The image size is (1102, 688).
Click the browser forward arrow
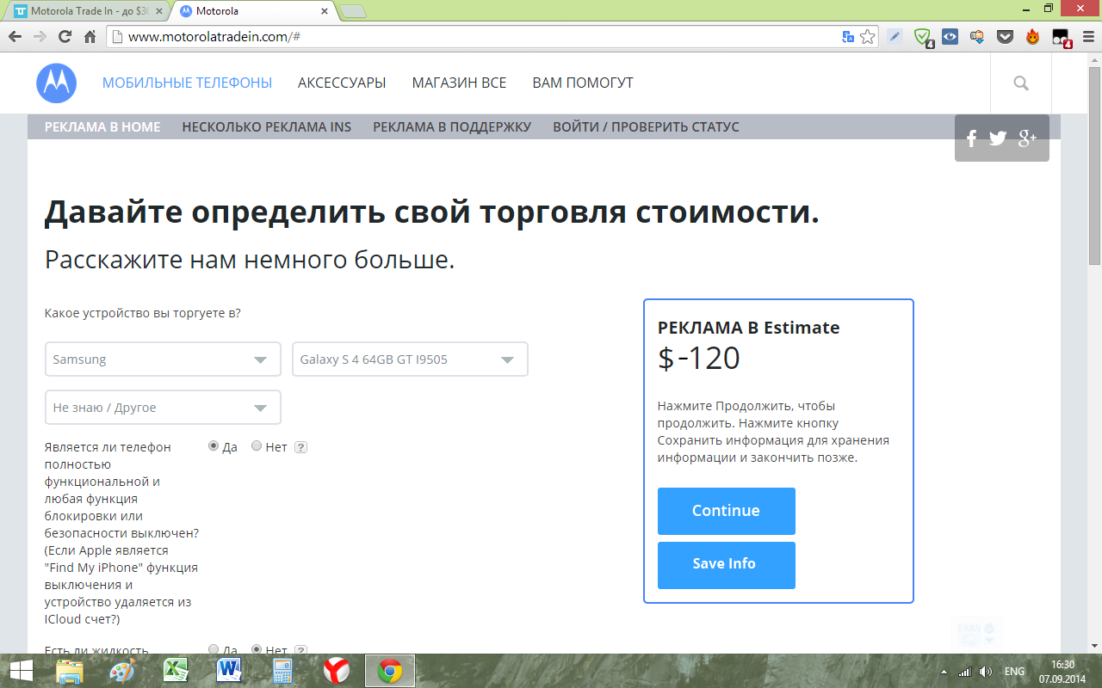40,37
